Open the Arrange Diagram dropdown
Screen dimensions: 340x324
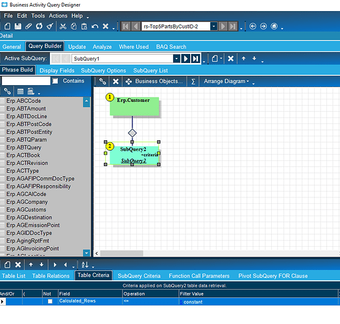pyautogui.click(x=226, y=81)
